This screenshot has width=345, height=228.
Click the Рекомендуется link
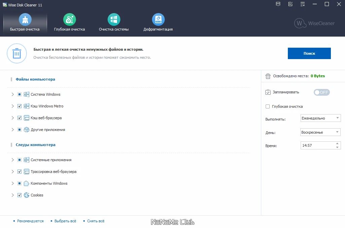30,221
